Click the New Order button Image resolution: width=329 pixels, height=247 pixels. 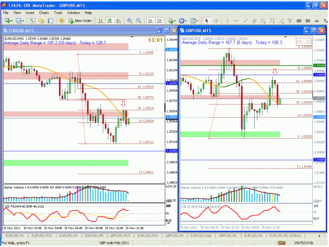(81, 20)
